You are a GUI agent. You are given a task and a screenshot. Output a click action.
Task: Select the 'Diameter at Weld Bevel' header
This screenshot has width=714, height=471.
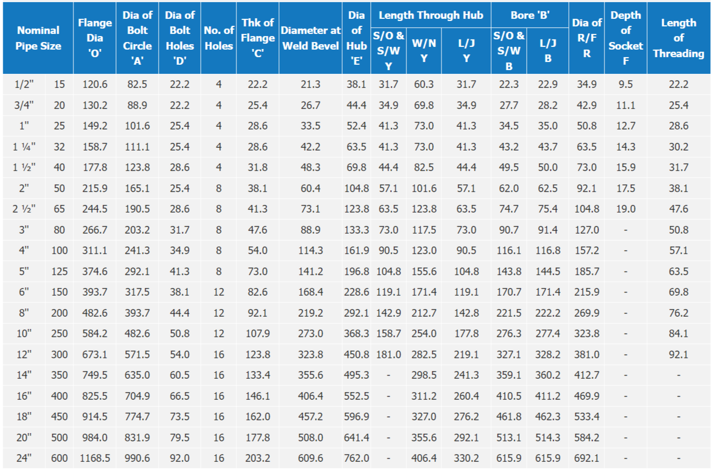coord(311,38)
